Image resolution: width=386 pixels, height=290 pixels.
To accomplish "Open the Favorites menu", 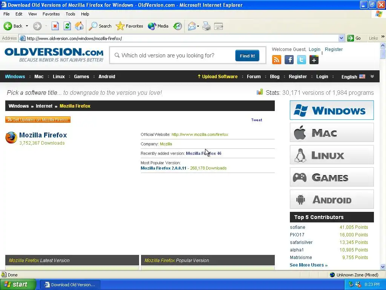I will [51, 14].
